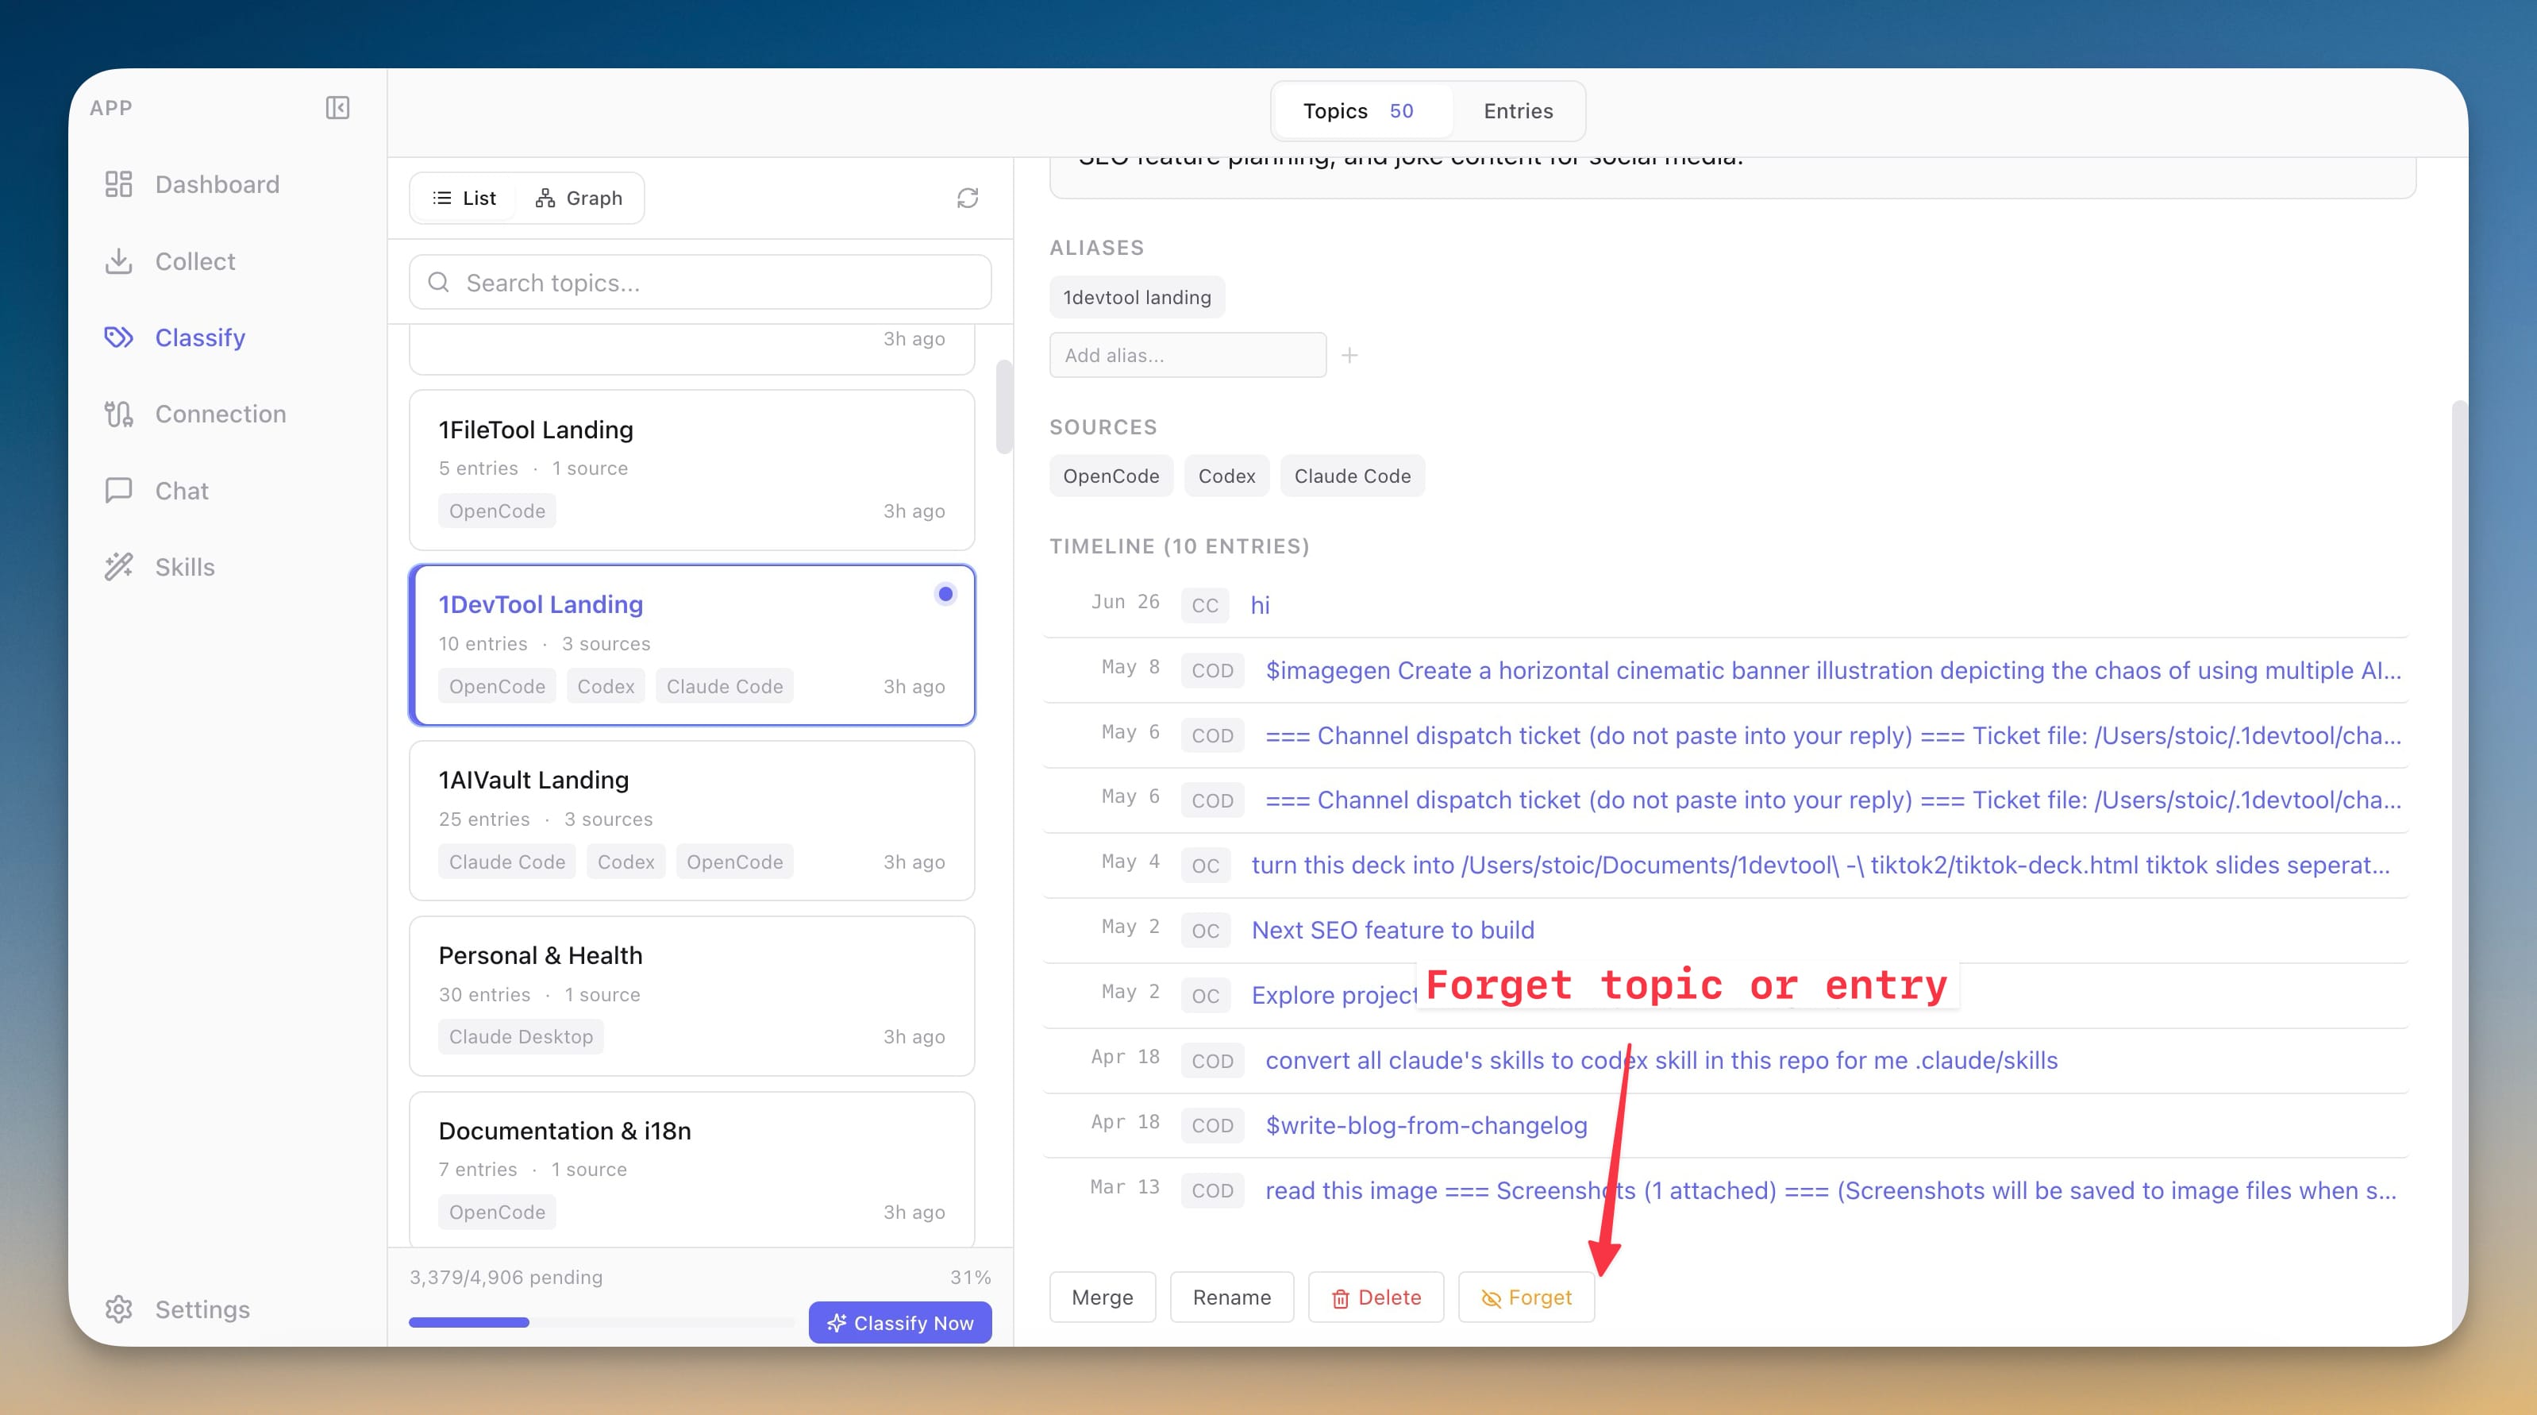Click the OpenCode tag on 1FileTool Landing
The image size is (2537, 1415).
click(x=498, y=511)
